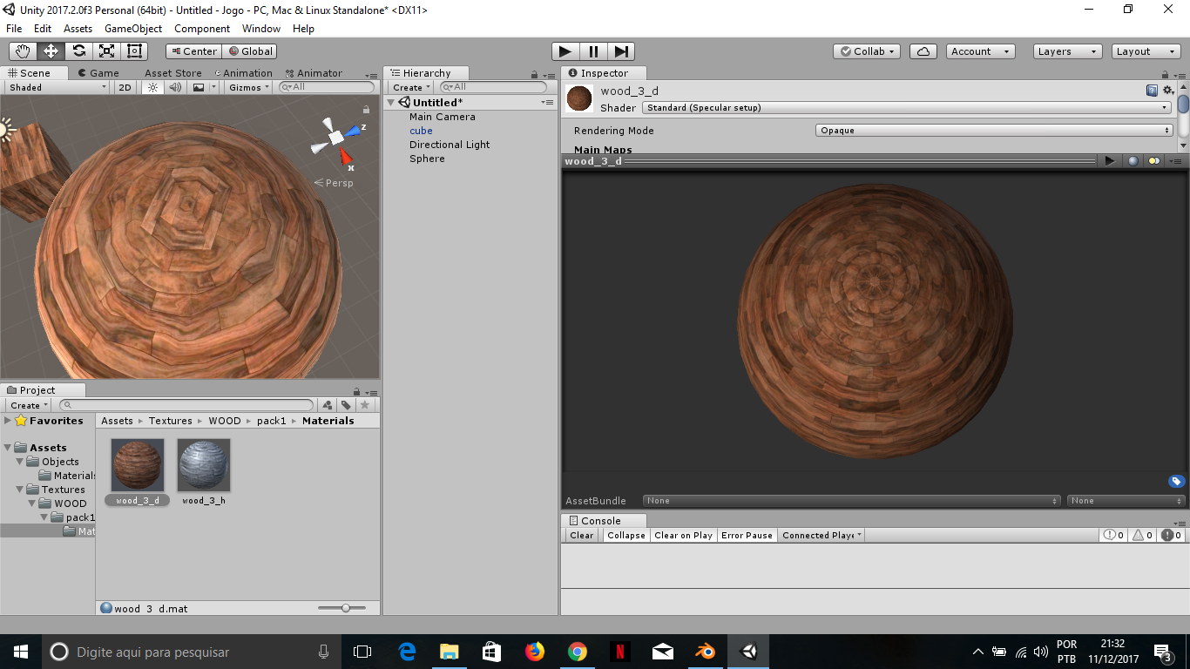1190x669 pixels.
Task: Click the asset label tag icon in preview
Action: [x=1176, y=482]
